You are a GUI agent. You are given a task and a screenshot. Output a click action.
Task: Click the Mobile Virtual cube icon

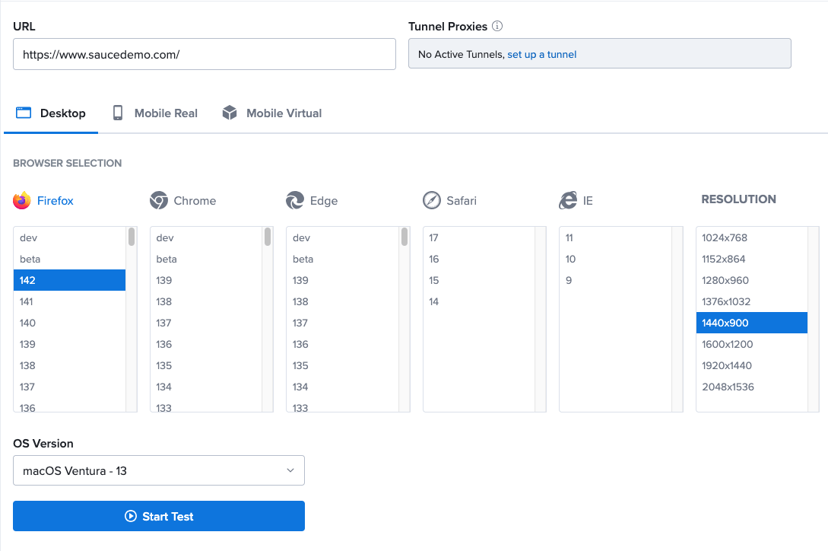click(x=230, y=113)
